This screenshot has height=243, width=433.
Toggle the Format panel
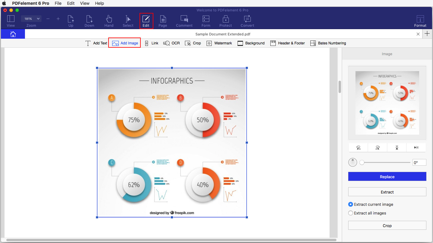tap(420, 21)
